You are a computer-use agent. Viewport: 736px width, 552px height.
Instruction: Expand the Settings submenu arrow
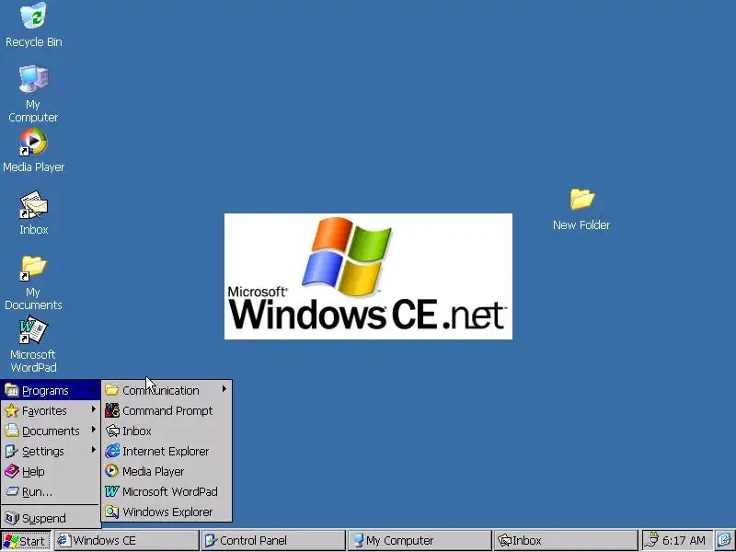[x=94, y=450]
